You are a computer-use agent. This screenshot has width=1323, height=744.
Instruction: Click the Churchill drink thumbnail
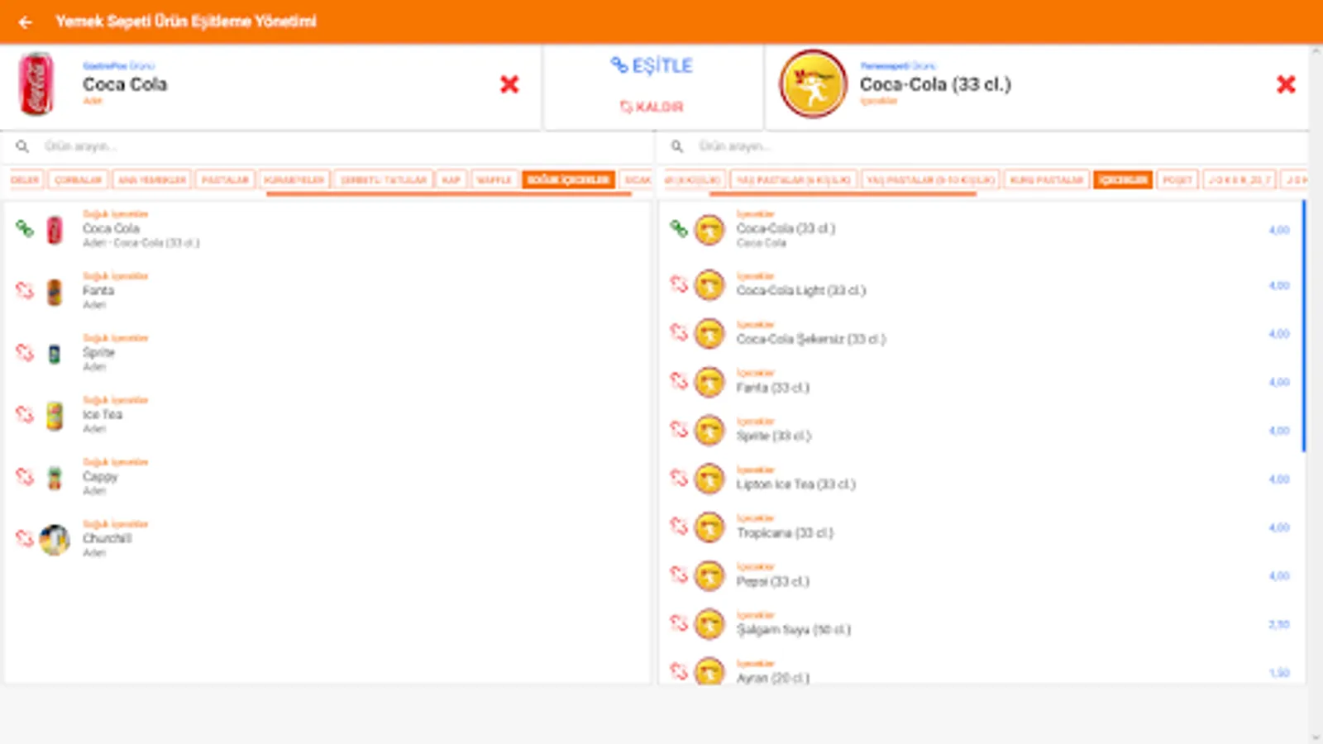(x=55, y=540)
